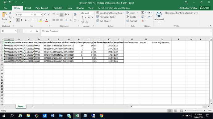Screen dimensions: 213x119
Task: Toggle Middle Align vertical alignment
Action: (58, 14)
